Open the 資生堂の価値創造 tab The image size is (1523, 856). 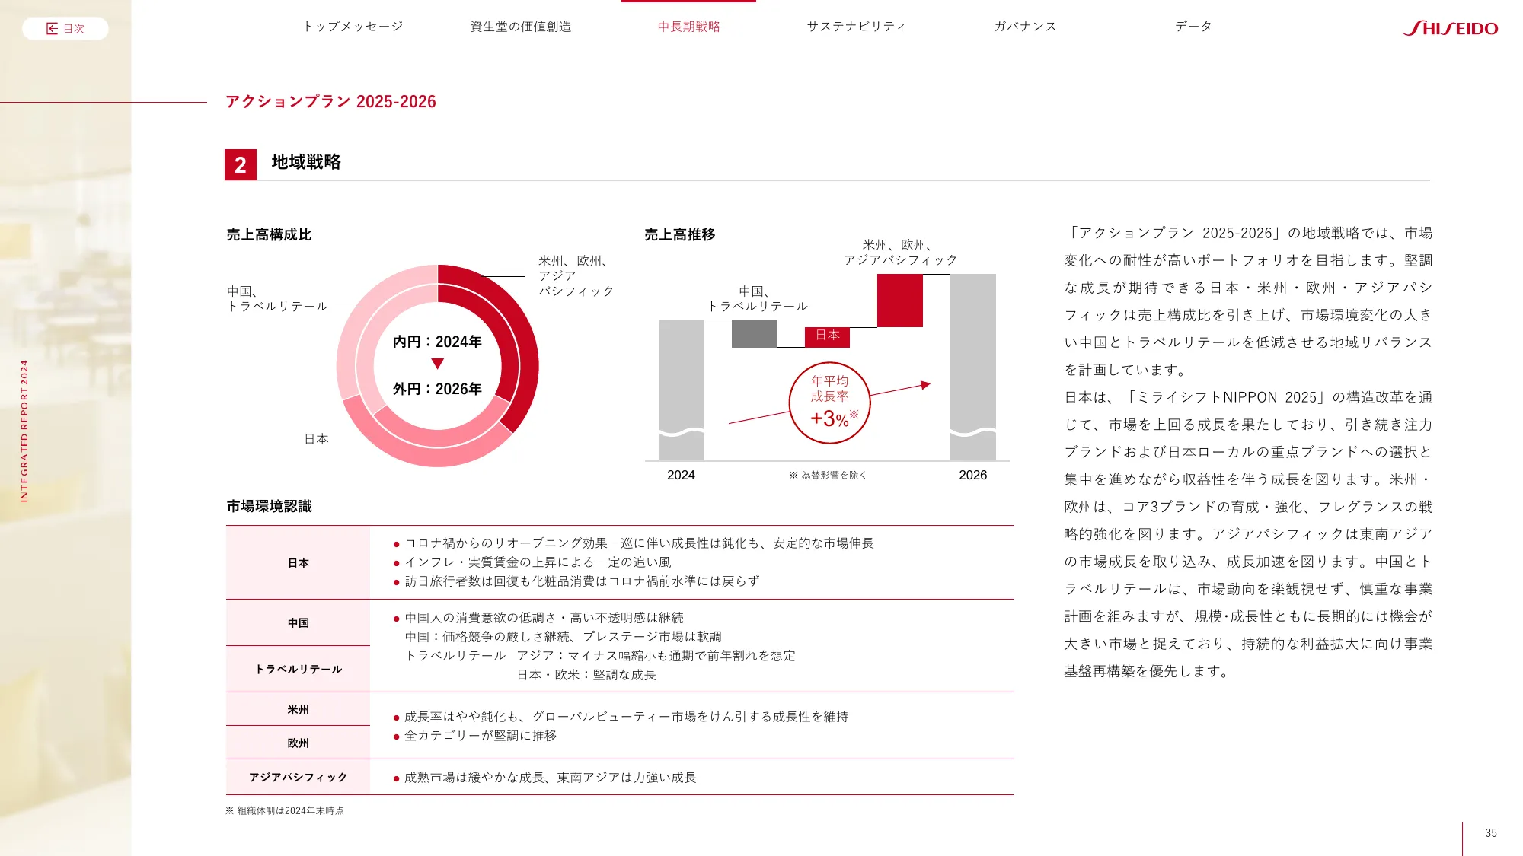coord(521,27)
